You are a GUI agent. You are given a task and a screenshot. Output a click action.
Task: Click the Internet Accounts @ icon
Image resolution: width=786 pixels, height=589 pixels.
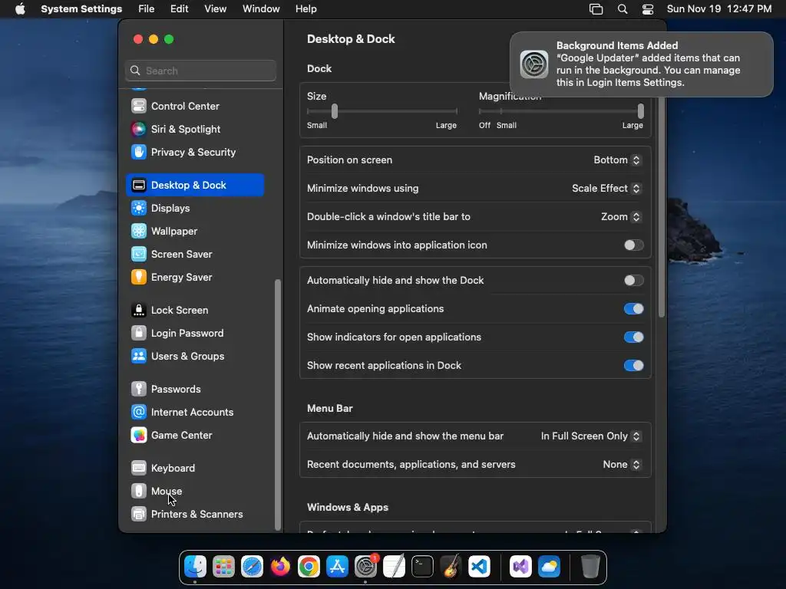point(139,412)
